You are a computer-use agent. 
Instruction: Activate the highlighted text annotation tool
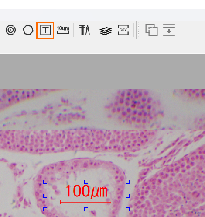pos(45,31)
